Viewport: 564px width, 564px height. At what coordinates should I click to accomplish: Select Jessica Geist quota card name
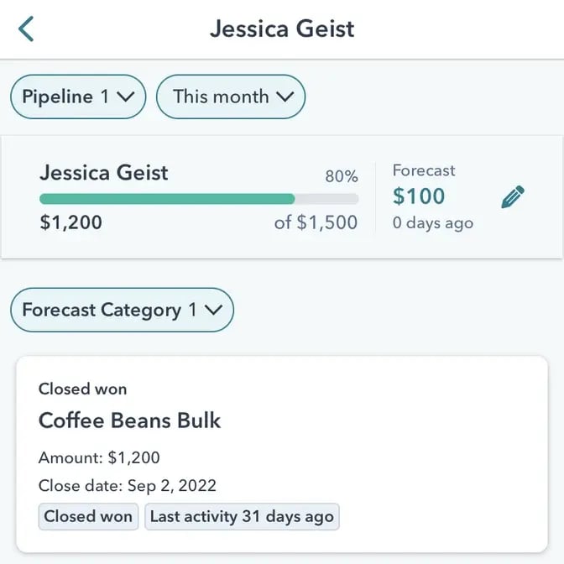click(104, 173)
